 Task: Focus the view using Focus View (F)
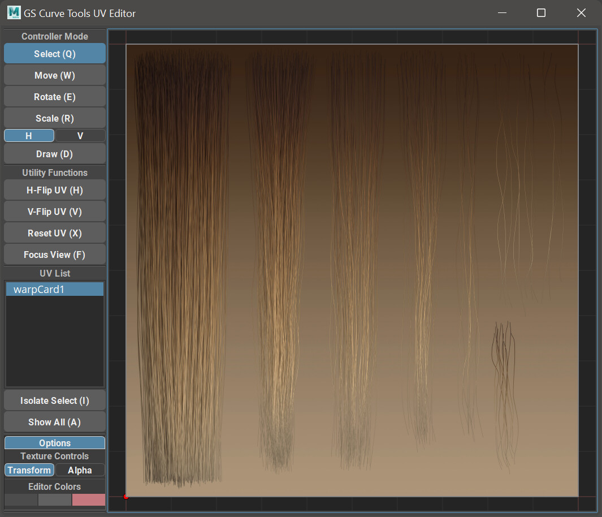coord(54,254)
